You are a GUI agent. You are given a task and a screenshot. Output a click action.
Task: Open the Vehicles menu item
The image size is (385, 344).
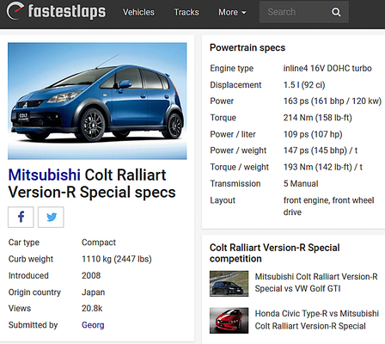138,12
